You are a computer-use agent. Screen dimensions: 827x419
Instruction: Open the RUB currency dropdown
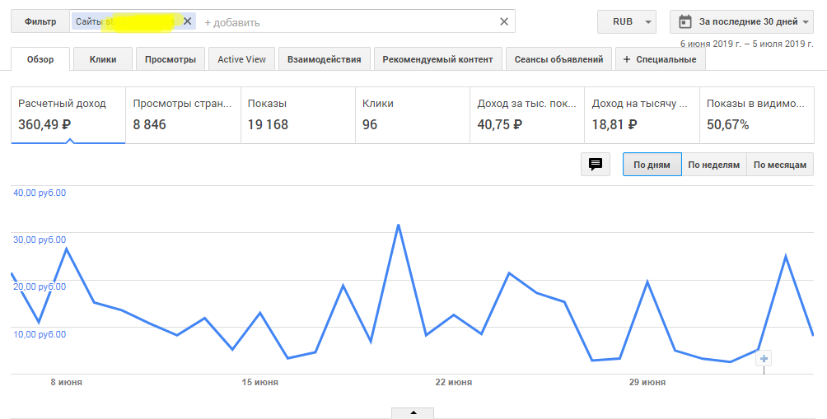627,22
